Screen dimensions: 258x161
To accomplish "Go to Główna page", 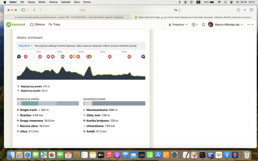I will 37,24.
